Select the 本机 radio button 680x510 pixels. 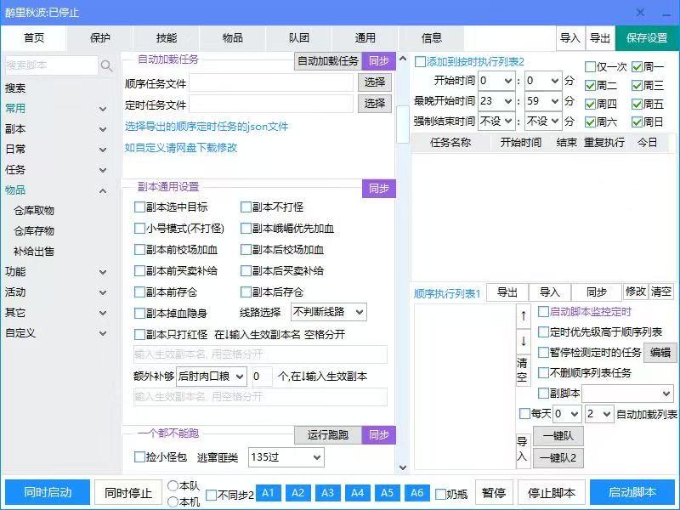(x=173, y=501)
